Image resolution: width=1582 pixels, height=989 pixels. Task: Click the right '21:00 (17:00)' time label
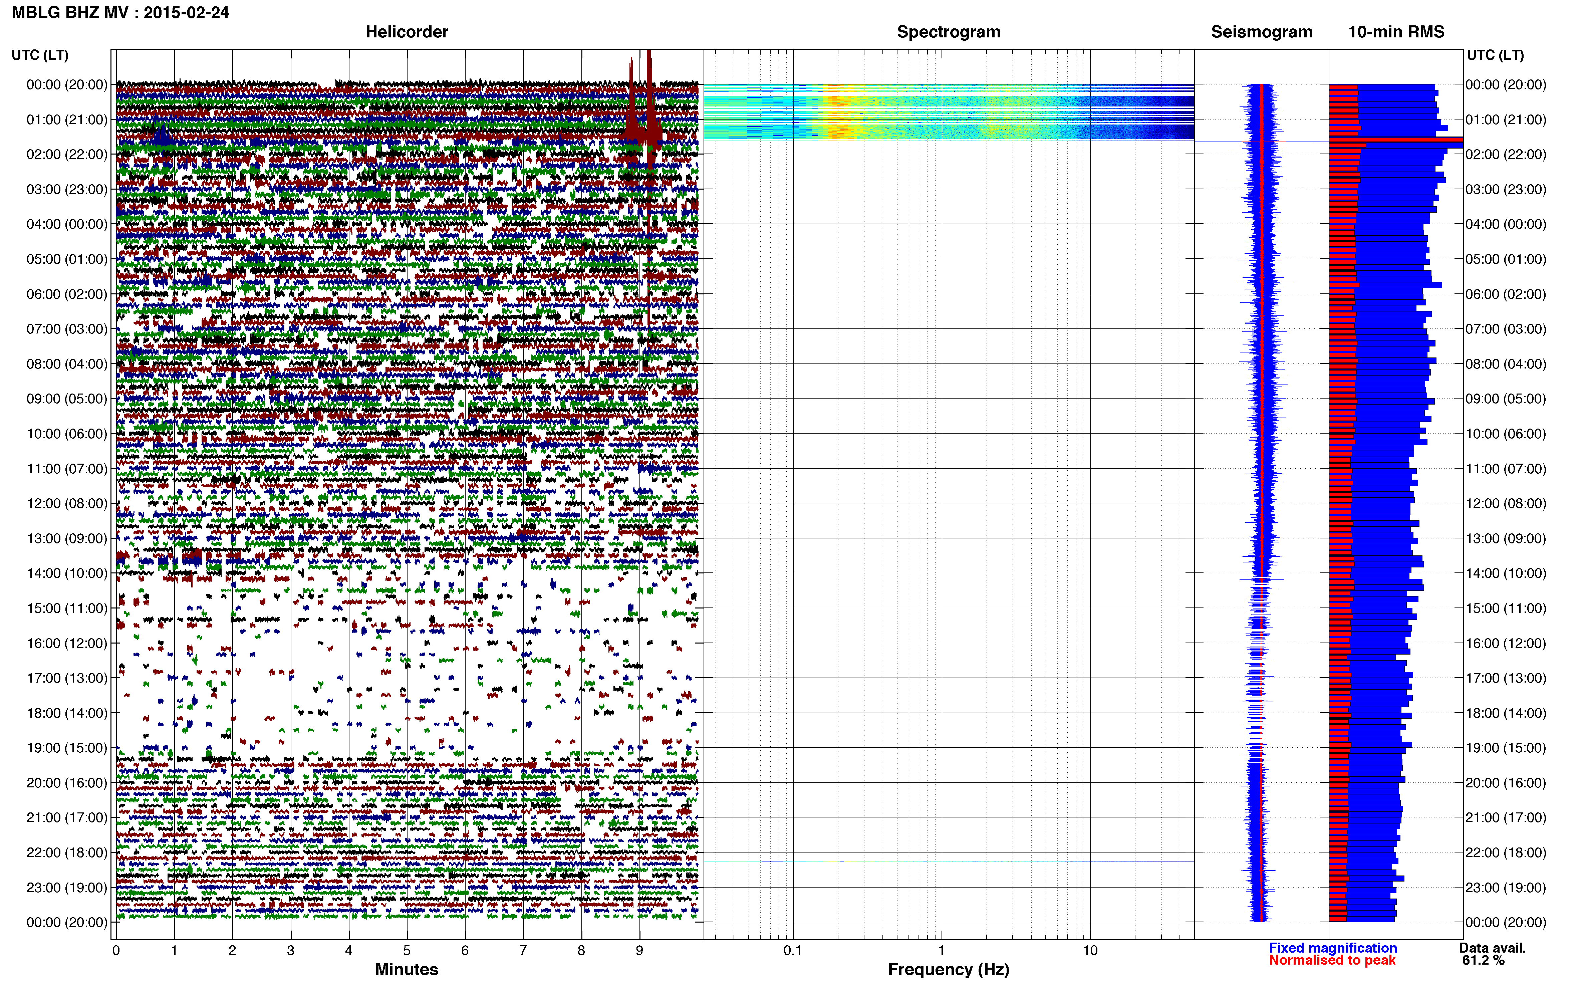coord(1506,818)
